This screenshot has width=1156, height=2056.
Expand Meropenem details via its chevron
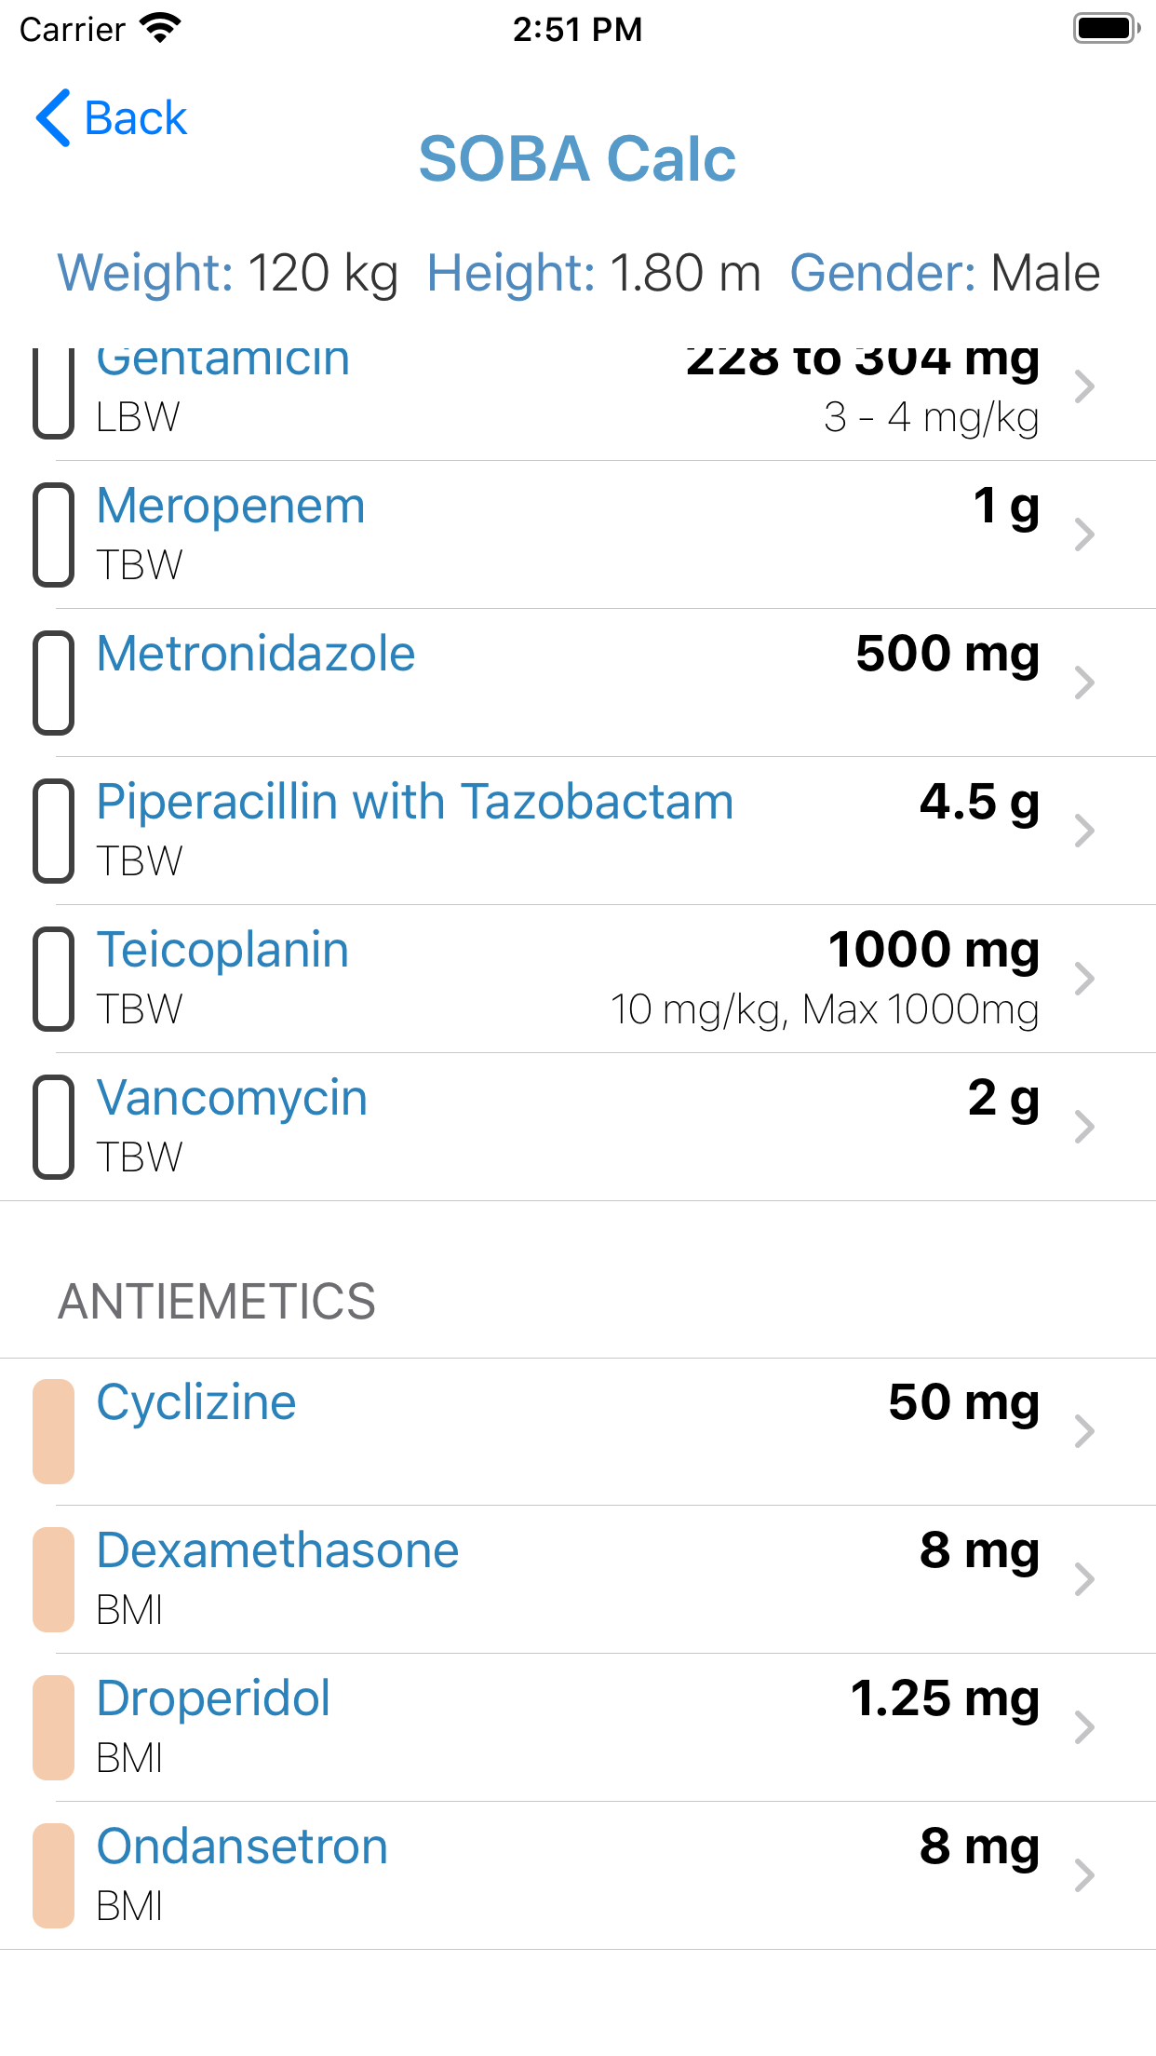click(1083, 534)
